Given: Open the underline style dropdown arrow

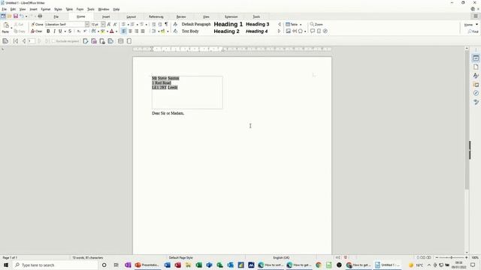Looking at the screenshot, I should 65,31.
